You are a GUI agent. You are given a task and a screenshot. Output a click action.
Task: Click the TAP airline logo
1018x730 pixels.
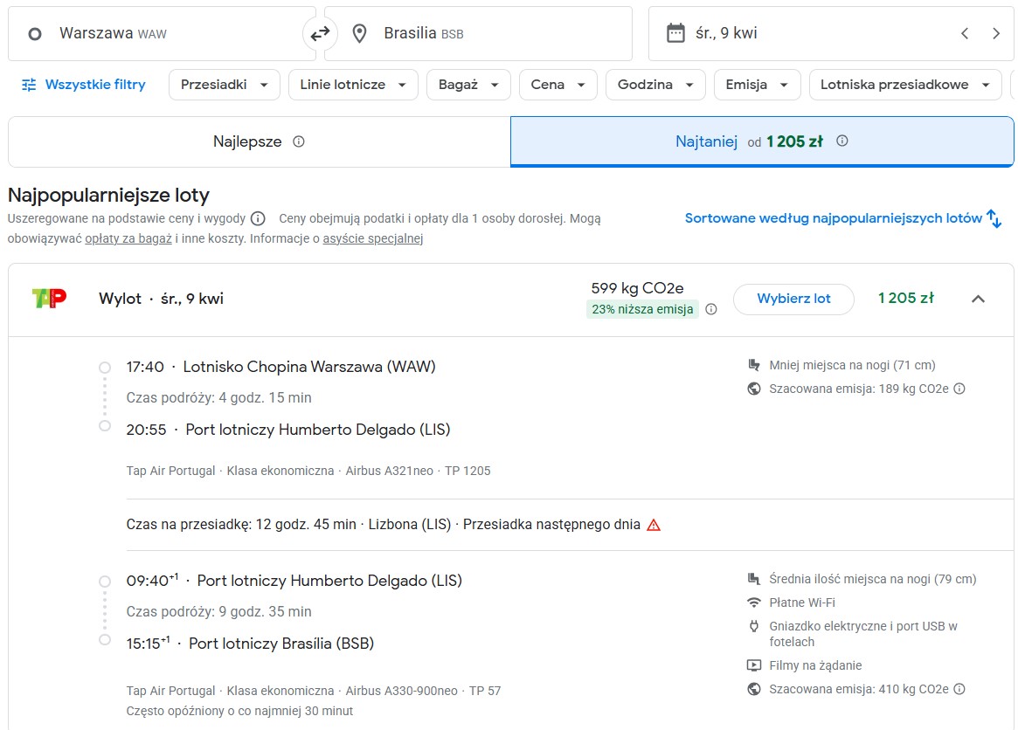[49, 298]
